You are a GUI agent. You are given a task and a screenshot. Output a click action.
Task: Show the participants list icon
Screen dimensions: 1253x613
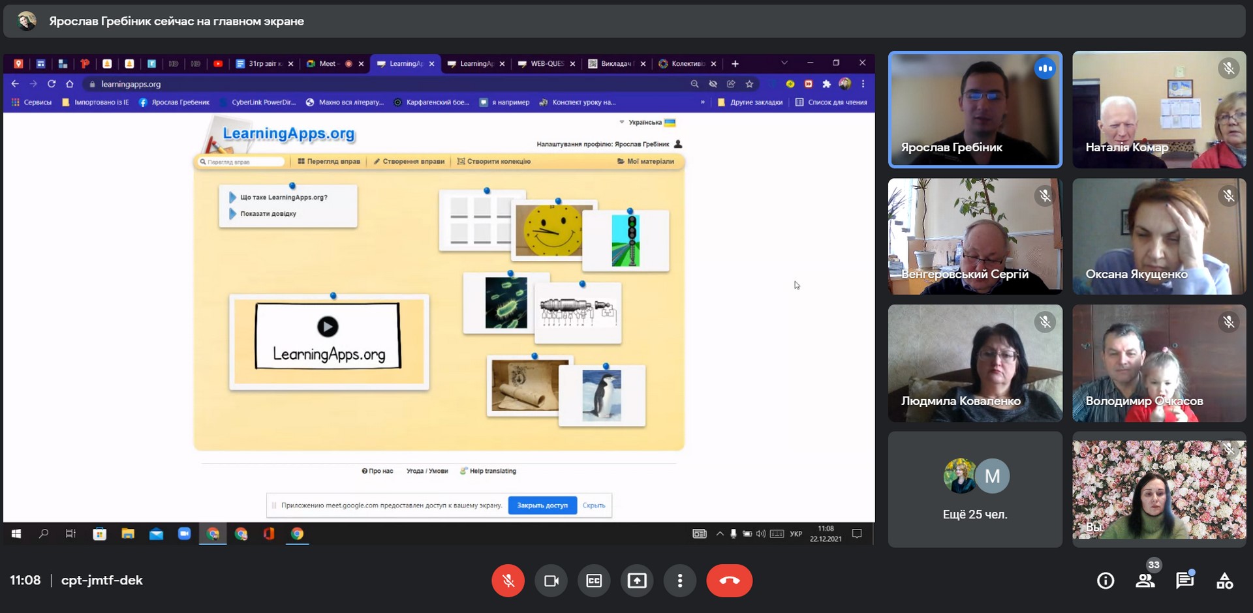click(1145, 580)
